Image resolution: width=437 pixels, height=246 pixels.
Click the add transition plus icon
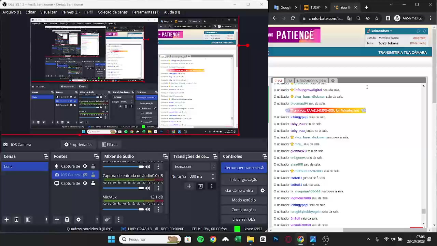coord(189,186)
